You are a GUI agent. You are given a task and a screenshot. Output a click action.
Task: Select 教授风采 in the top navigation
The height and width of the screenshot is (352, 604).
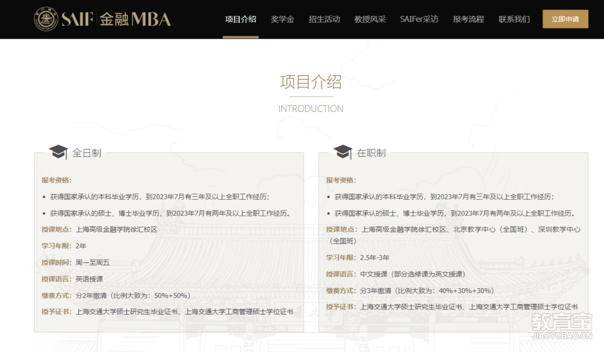[370, 19]
